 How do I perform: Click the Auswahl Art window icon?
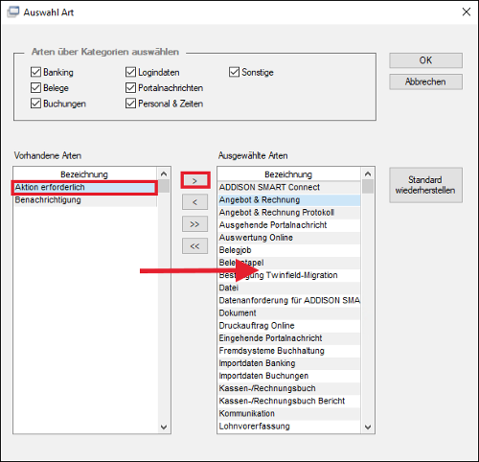pos(13,12)
